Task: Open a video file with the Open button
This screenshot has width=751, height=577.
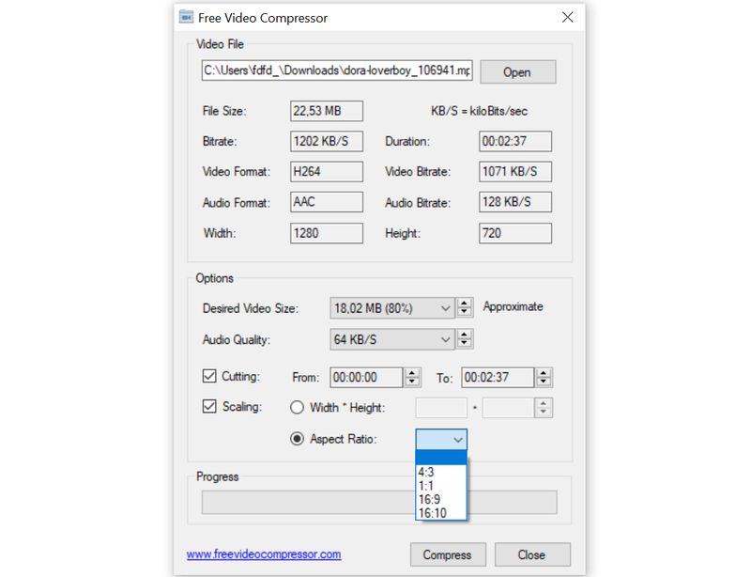Action: (x=518, y=72)
